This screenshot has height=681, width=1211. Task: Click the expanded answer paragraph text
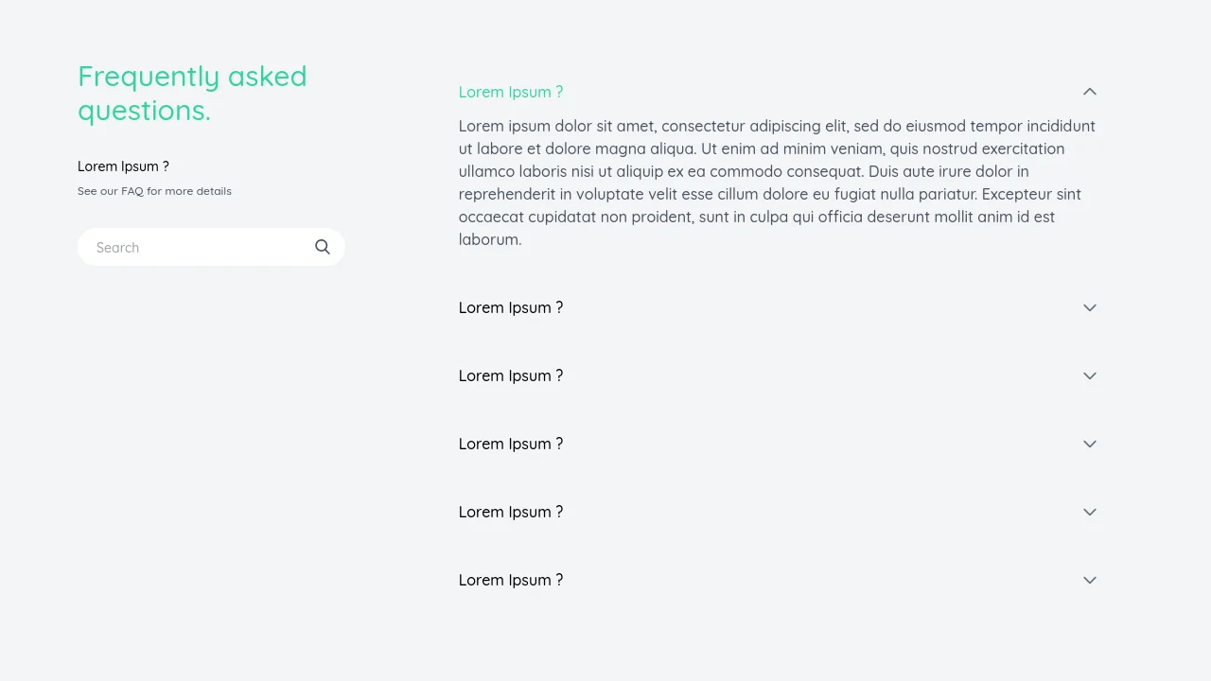click(776, 183)
